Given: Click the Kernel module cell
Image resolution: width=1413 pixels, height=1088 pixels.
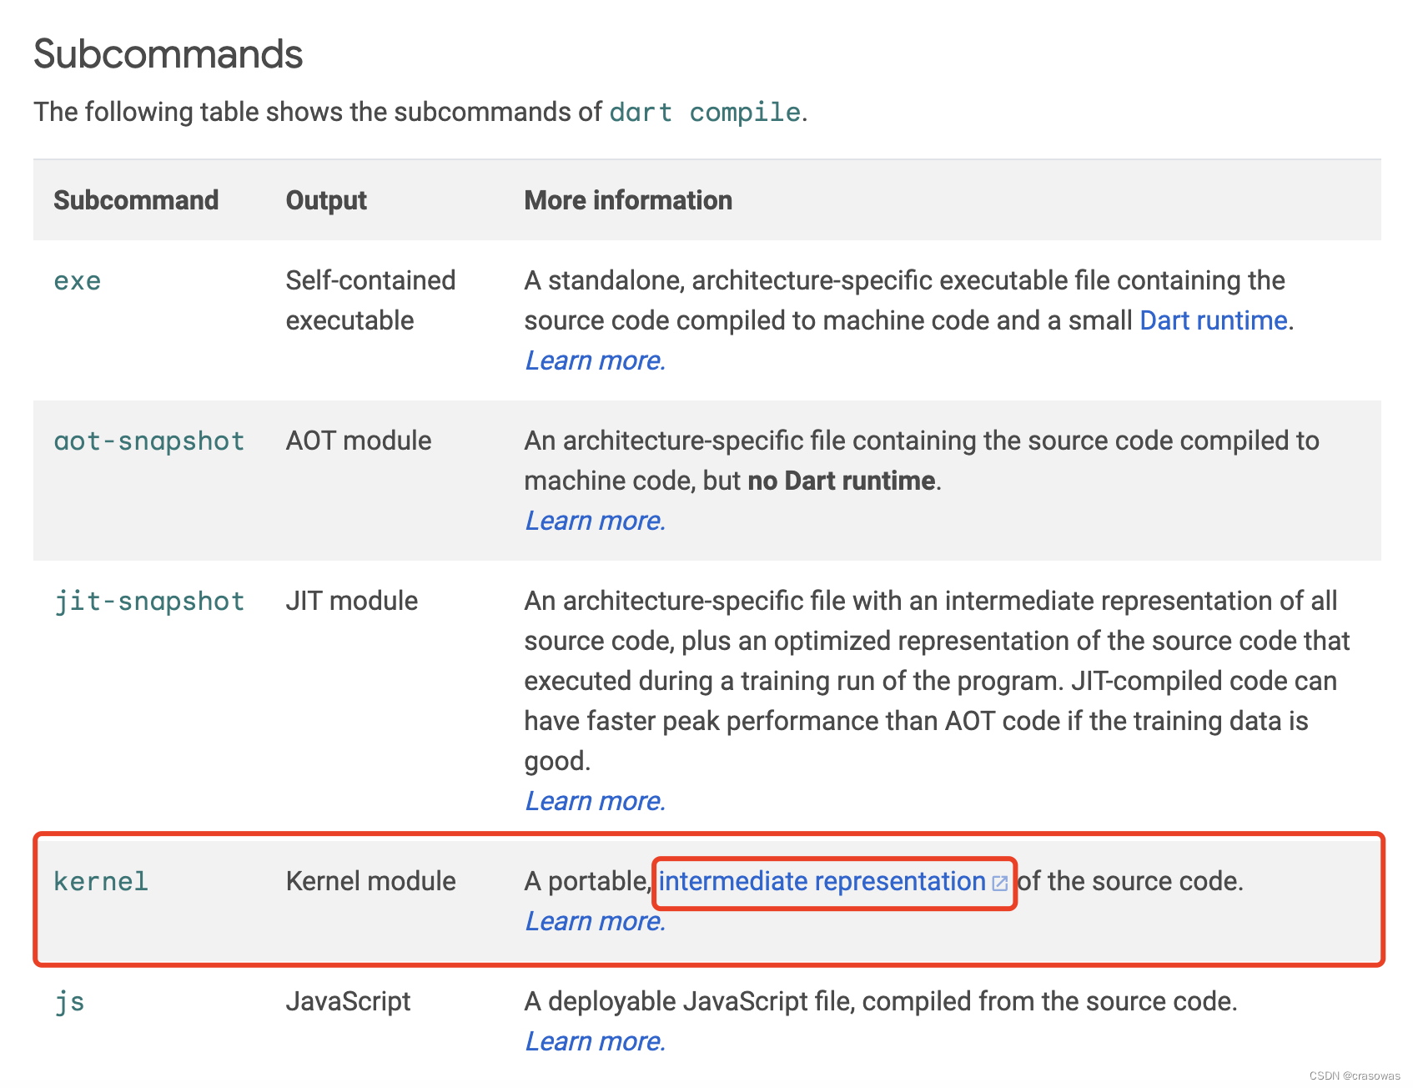Looking at the screenshot, I should point(370,881).
